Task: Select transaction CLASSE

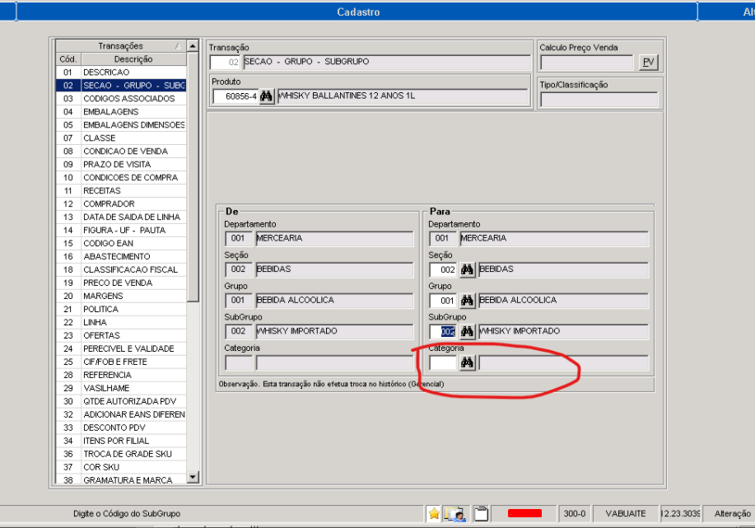Action: coord(121,138)
